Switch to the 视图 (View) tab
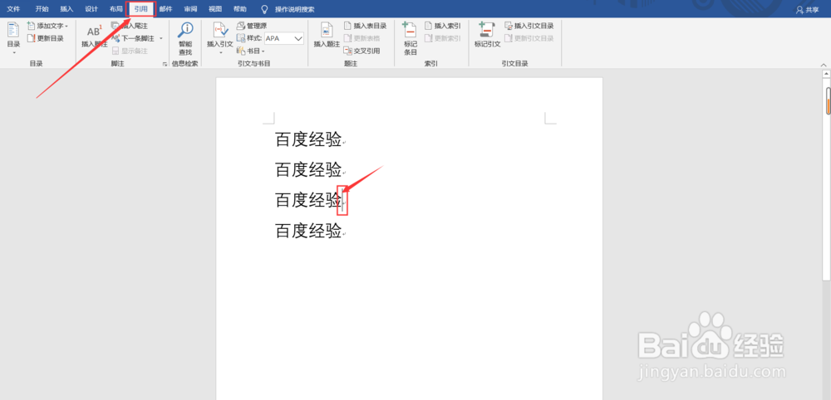 click(215, 9)
